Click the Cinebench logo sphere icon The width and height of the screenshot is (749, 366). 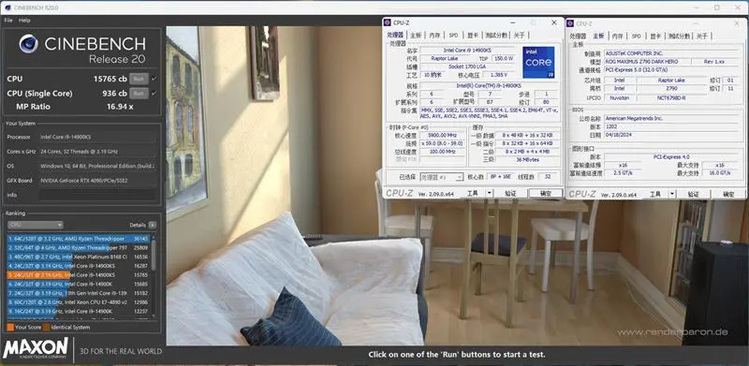click(29, 43)
